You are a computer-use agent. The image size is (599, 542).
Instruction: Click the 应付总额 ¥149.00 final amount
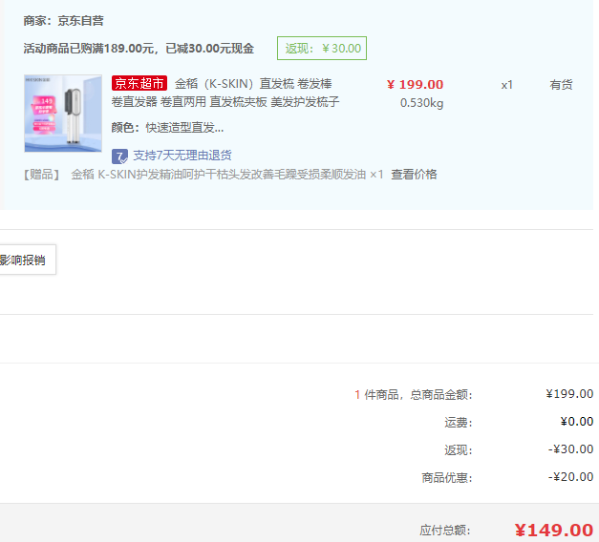click(553, 531)
